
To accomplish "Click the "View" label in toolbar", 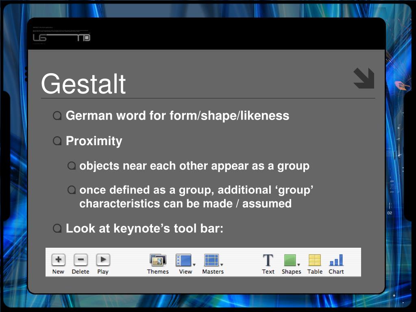I will coord(185,272).
